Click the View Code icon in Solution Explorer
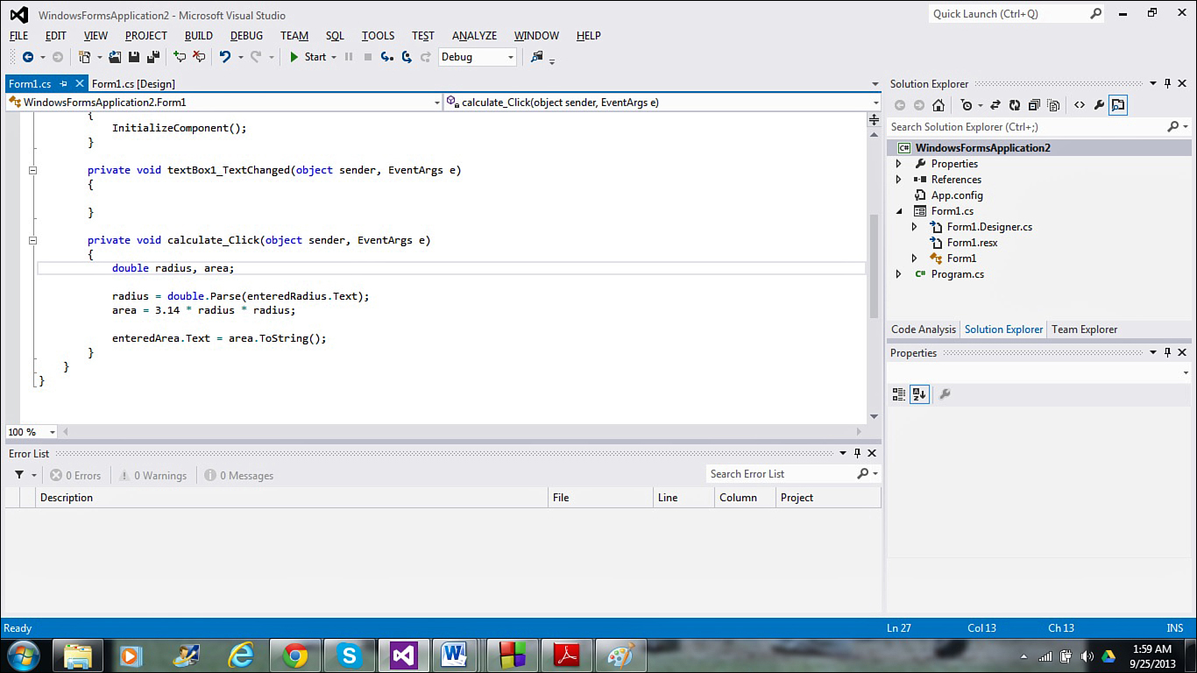This screenshot has height=673, width=1197. tap(1080, 105)
